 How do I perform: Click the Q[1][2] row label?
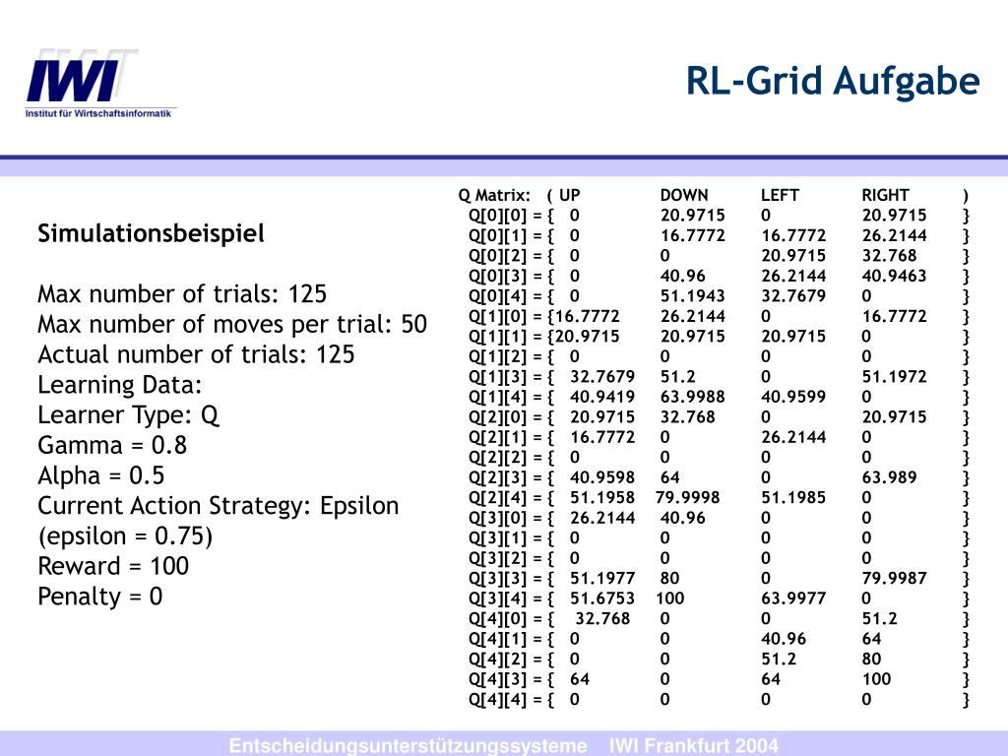coord(497,356)
